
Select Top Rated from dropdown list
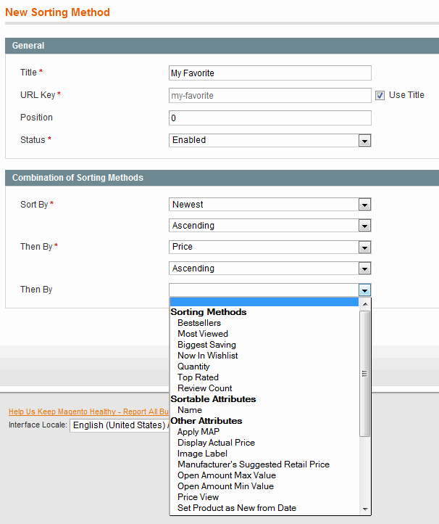[198, 377]
